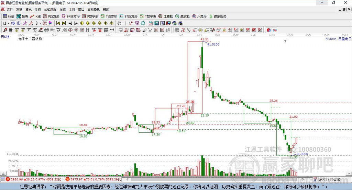352x190 pixels.
Task: Open the 9P四方形 tool
Action: coord(71,16)
